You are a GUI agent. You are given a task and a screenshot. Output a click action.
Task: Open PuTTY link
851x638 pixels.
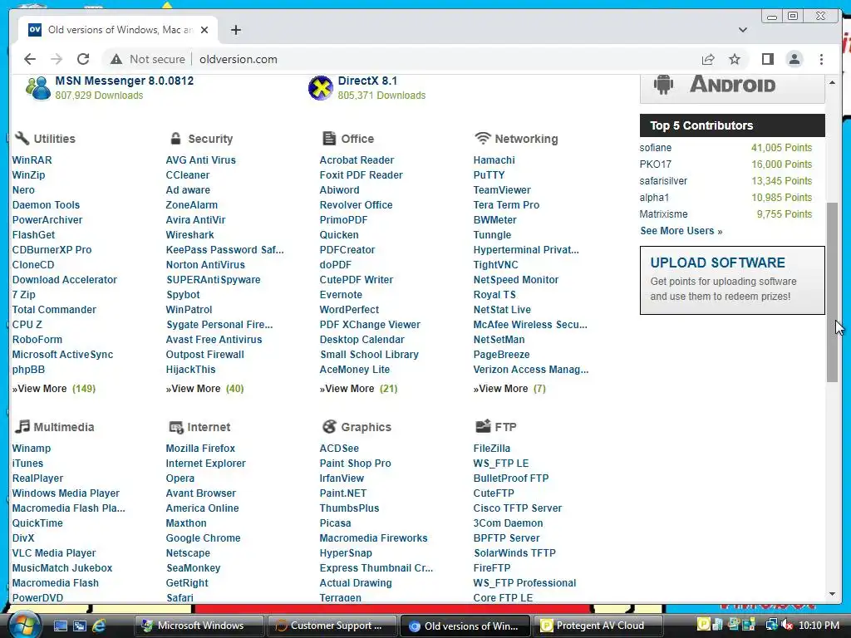[x=489, y=174]
